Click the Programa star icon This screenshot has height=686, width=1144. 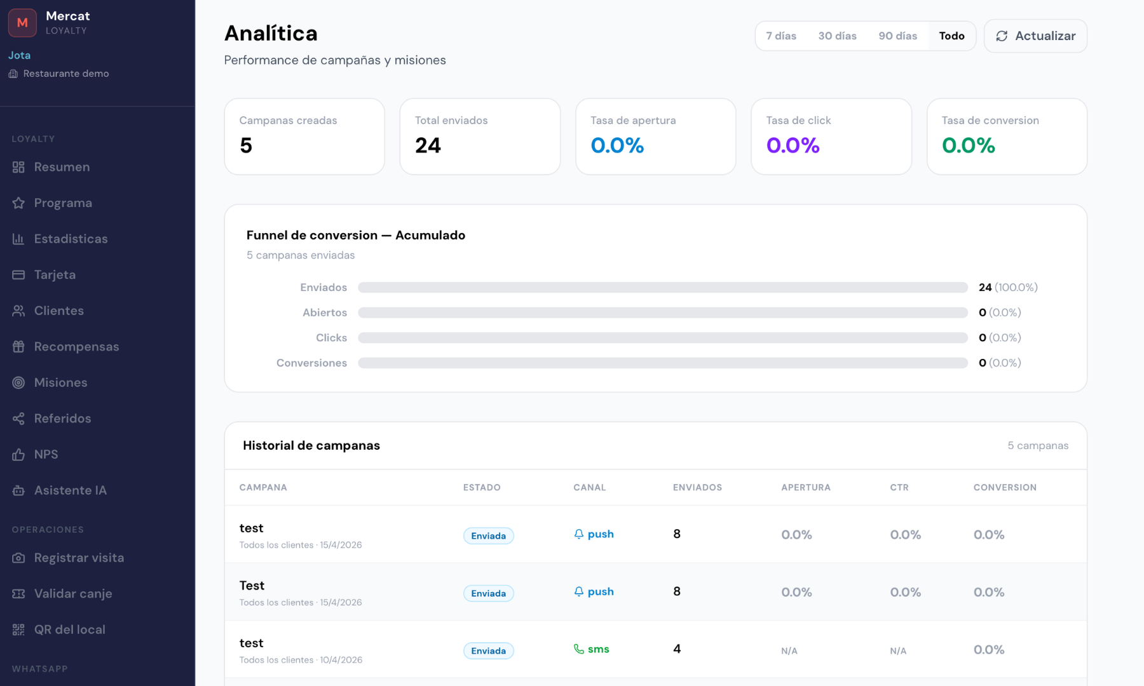[18, 203]
